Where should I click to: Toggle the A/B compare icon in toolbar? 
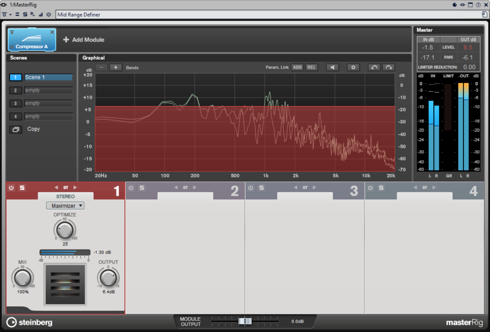point(17,14)
